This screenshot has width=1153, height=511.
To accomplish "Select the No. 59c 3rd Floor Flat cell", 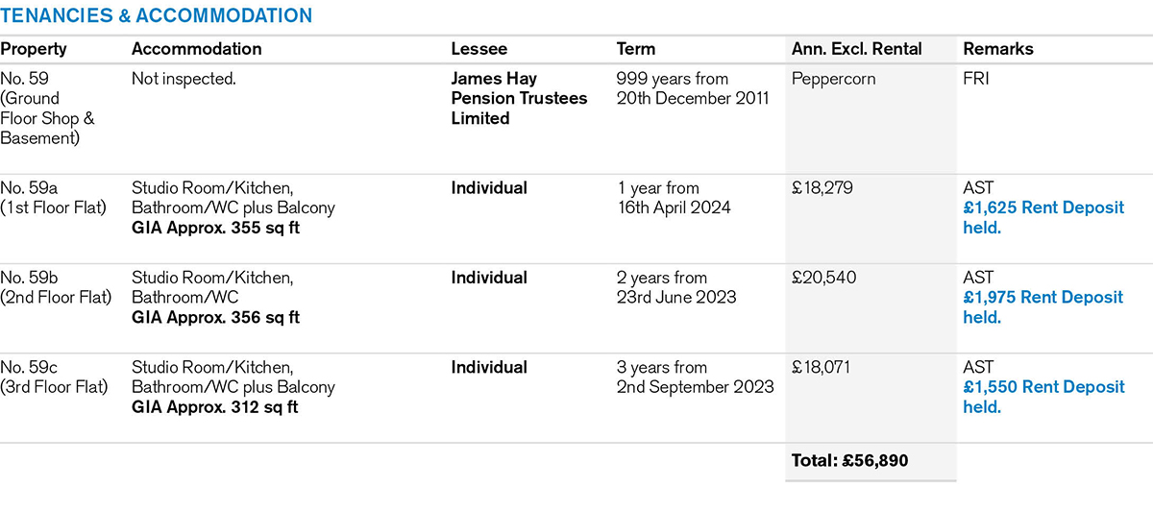I will pyautogui.click(x=54, y=377).
